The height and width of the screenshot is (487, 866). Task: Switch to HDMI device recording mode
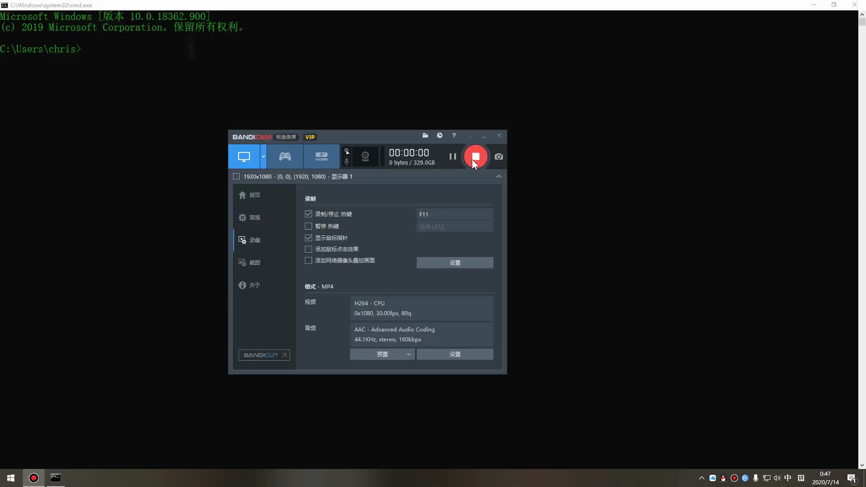[322, 156]
